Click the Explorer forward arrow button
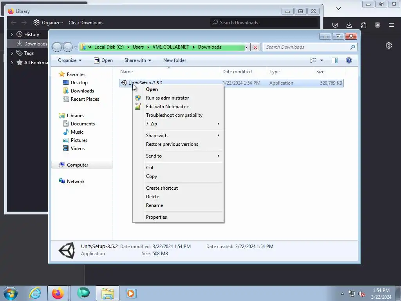 pyautogui.click(x=68, y=47)
